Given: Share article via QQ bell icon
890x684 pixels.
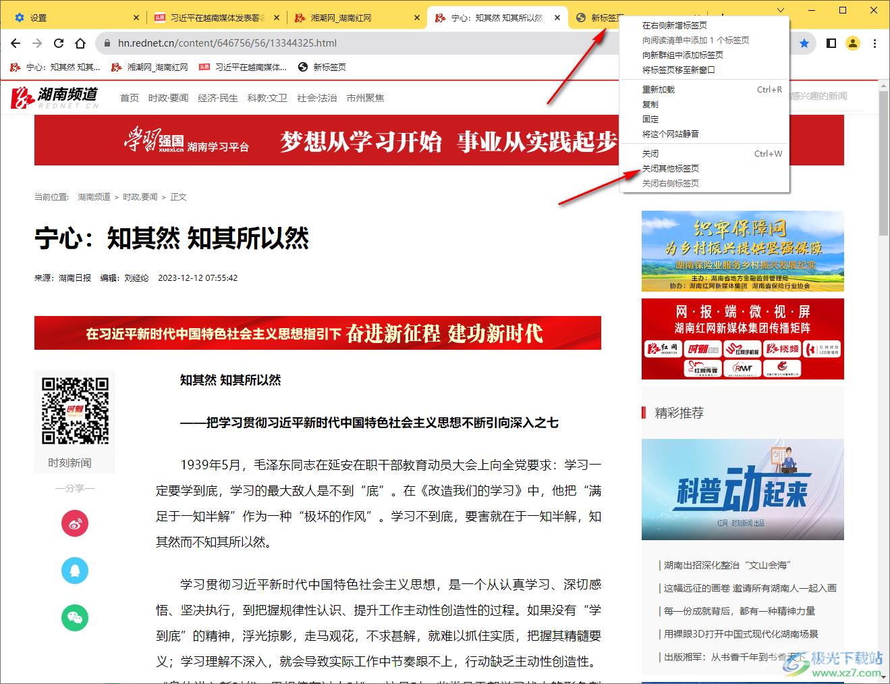Looking at the screenshot, I should [x=75, y=571].
